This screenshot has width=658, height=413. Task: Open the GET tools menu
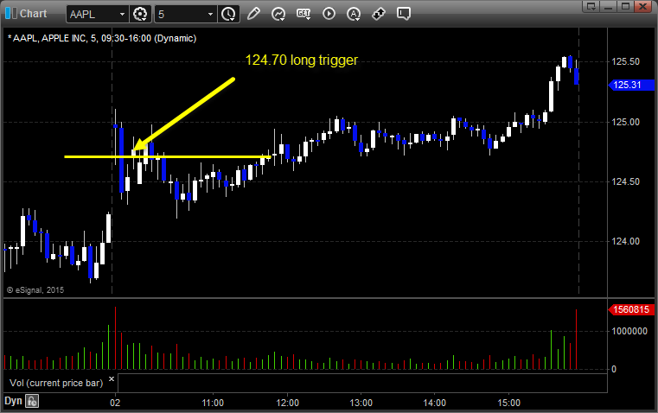(303, 14)
